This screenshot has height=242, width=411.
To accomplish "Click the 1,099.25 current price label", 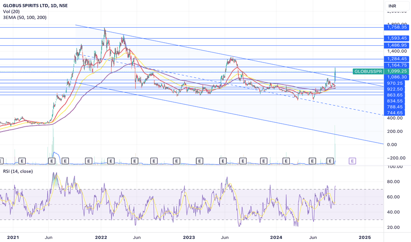I will (x=397, y=71).
